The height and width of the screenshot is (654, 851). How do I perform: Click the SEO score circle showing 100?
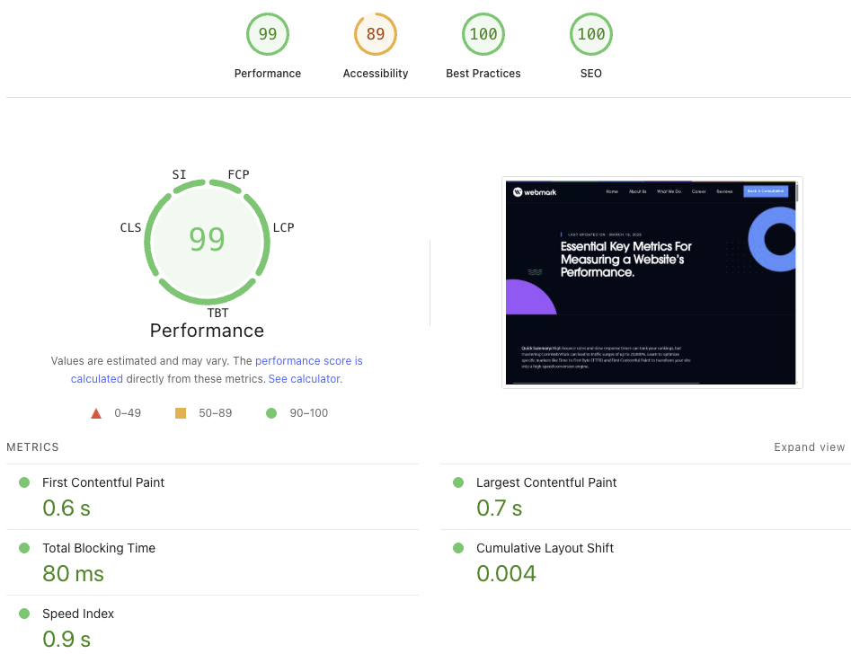click(590, 33)
